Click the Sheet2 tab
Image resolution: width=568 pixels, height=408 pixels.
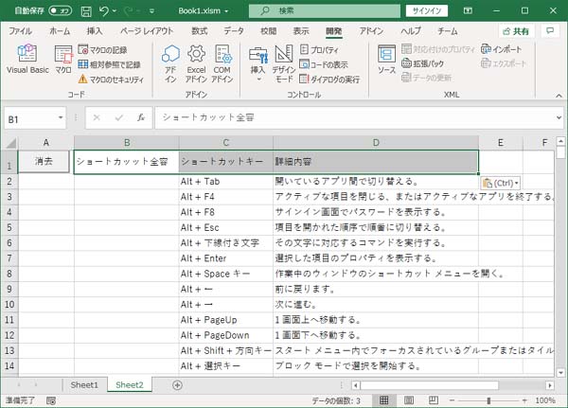point(130,385)
